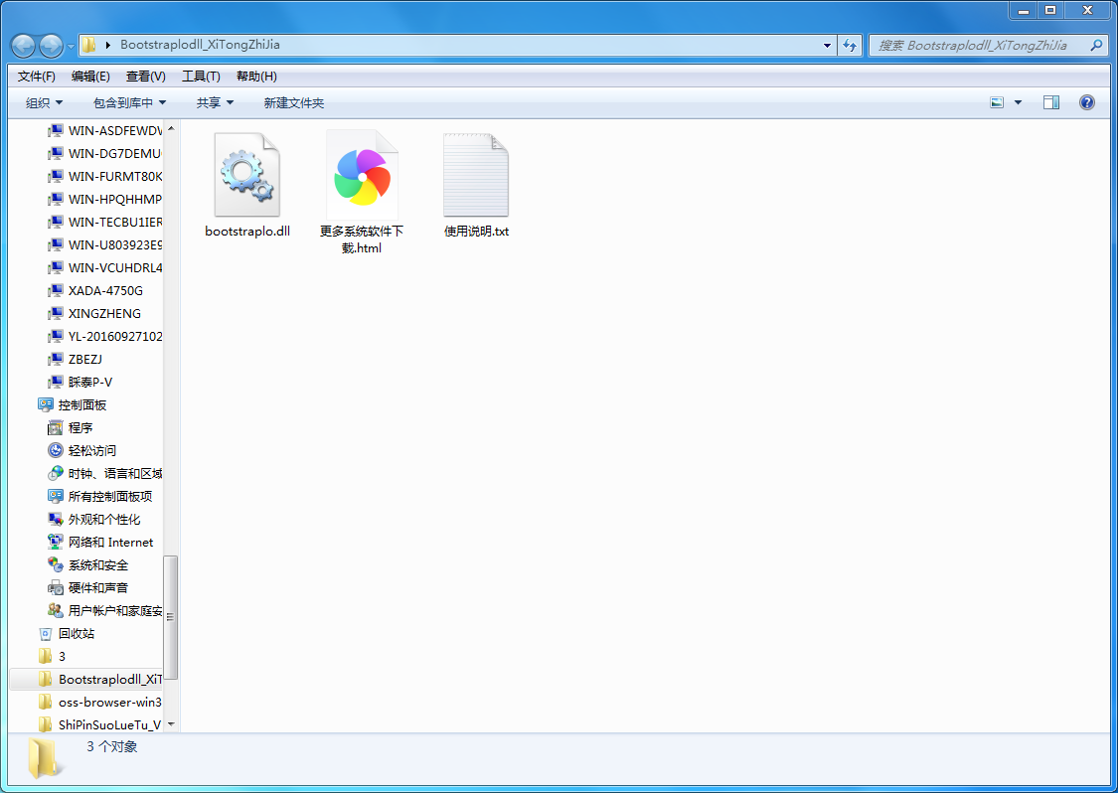Image resolution: width=1118 pixels, height=793 pixels.
Task: Change view with the view mode icon
Action: 997,102
